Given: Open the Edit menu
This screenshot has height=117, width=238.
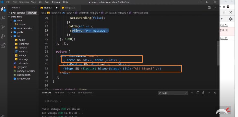Looking at the screenshot, I should (x=15, y=2).
